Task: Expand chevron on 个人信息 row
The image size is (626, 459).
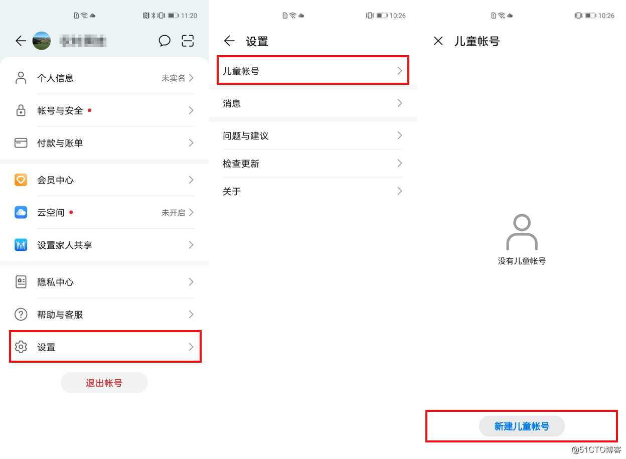Action: point(191,78)
